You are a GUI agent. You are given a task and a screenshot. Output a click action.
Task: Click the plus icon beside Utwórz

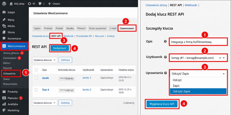pos(50,4)
